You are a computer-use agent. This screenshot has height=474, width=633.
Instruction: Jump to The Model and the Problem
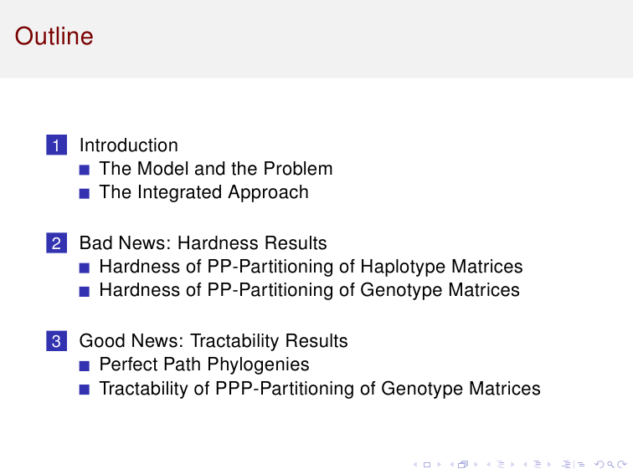click(216, 169)
